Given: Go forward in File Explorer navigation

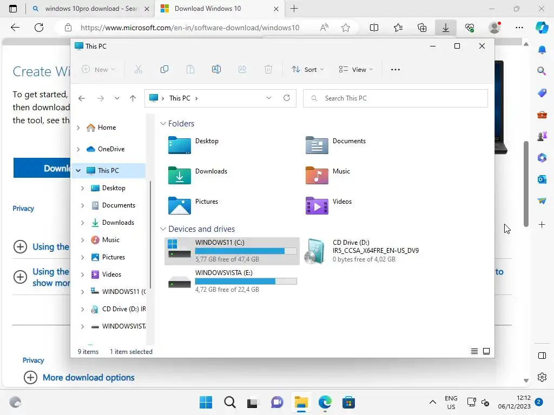Looking at the screenshot, I should 100,98.
